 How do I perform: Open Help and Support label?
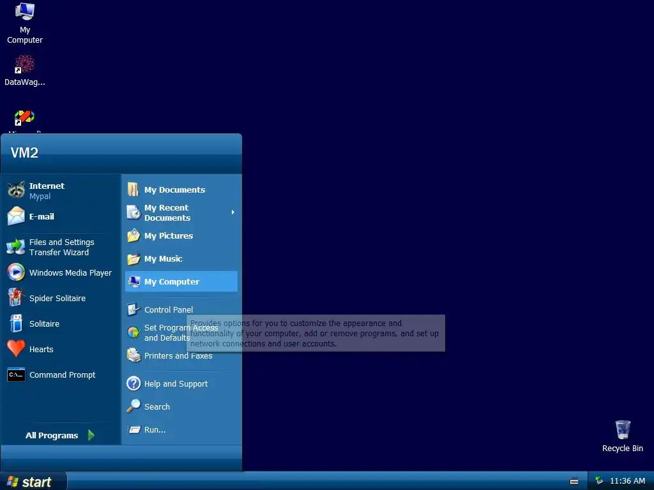[176, 383]
